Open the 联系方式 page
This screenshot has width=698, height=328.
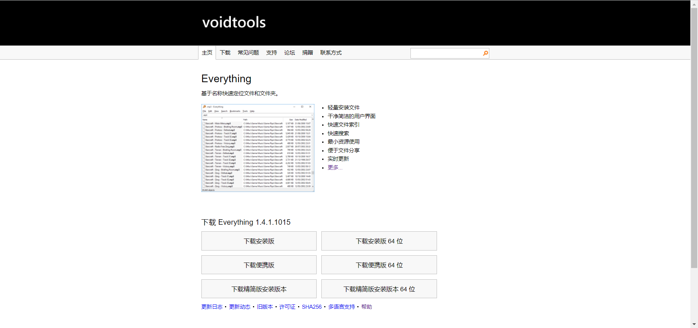pos(330,52)
